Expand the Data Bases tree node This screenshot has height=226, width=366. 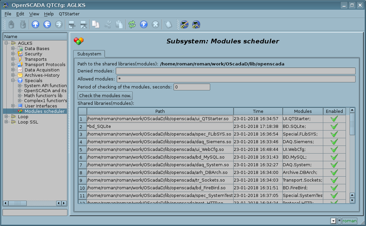click(x=13, y=48)
